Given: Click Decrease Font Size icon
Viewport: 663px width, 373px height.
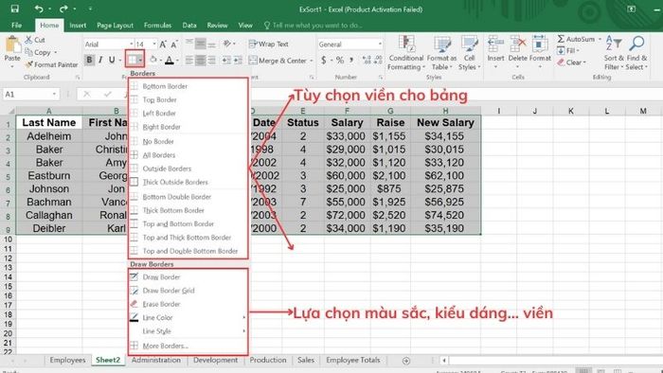Looking at the screenshot, I should [173, 44].
